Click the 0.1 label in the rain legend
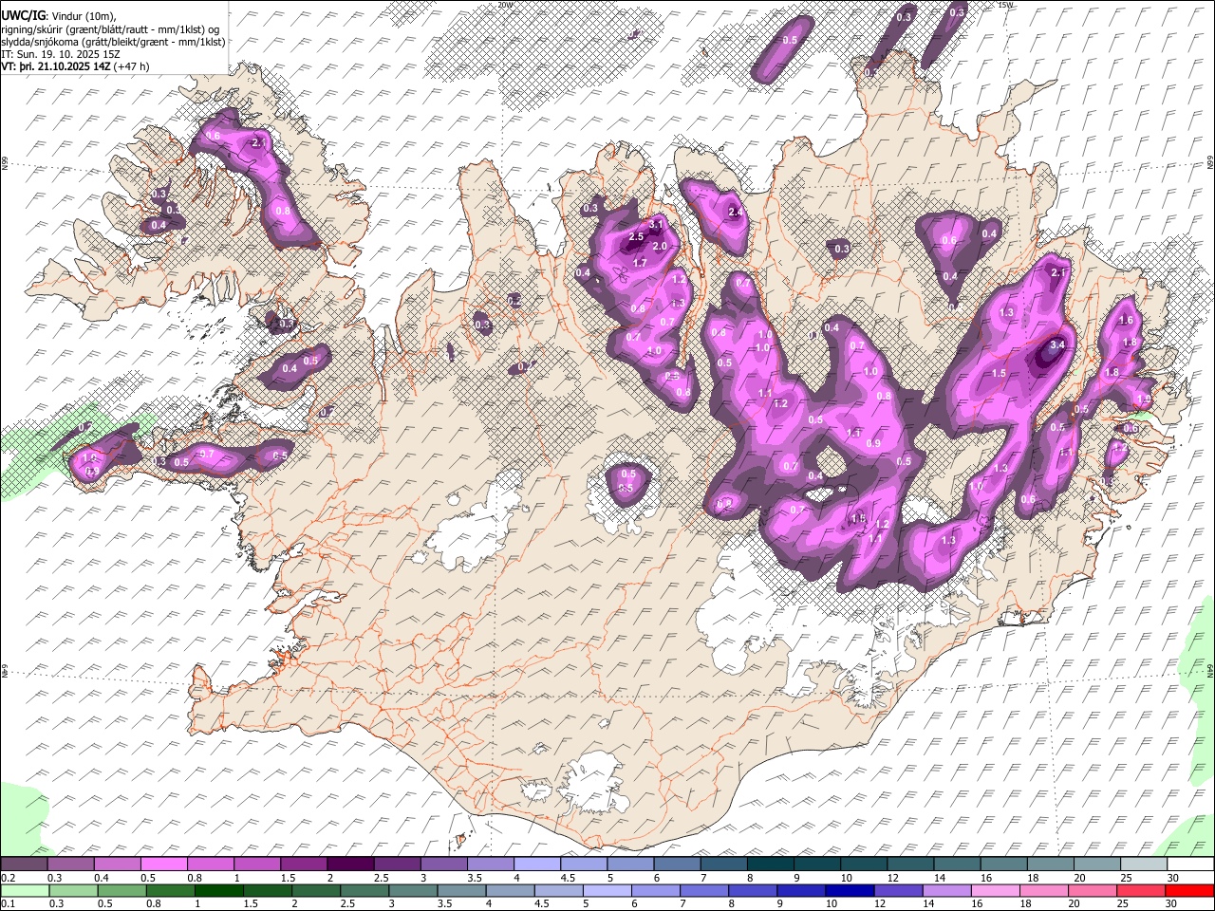Image resolution: width=1215 pixels, height=911 pixels. click(x=7, y=904)
